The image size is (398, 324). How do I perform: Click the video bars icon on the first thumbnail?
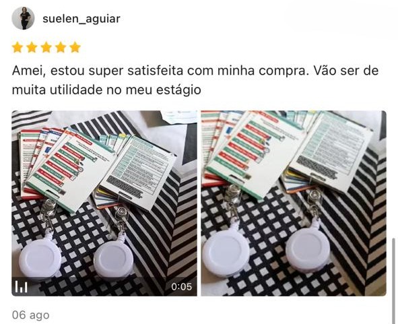pyautogui.click(x=22, y=287)
